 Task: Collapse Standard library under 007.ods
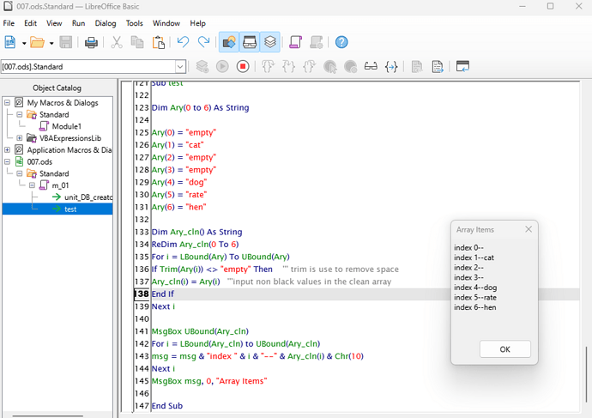coord(19,173)
